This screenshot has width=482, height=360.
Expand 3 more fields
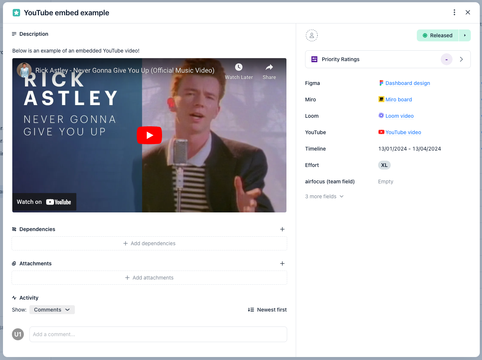click(x=324, y=196)
